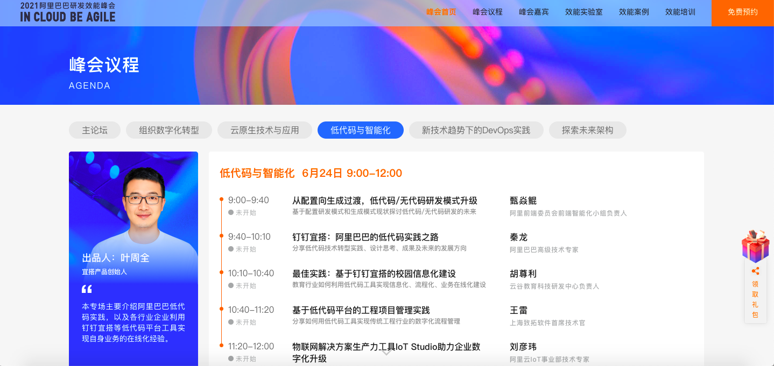Click the 阿里巴巴高级技术专家 speaker title
The width and height of the screenshot is (774, 366).
pos(544,249)
